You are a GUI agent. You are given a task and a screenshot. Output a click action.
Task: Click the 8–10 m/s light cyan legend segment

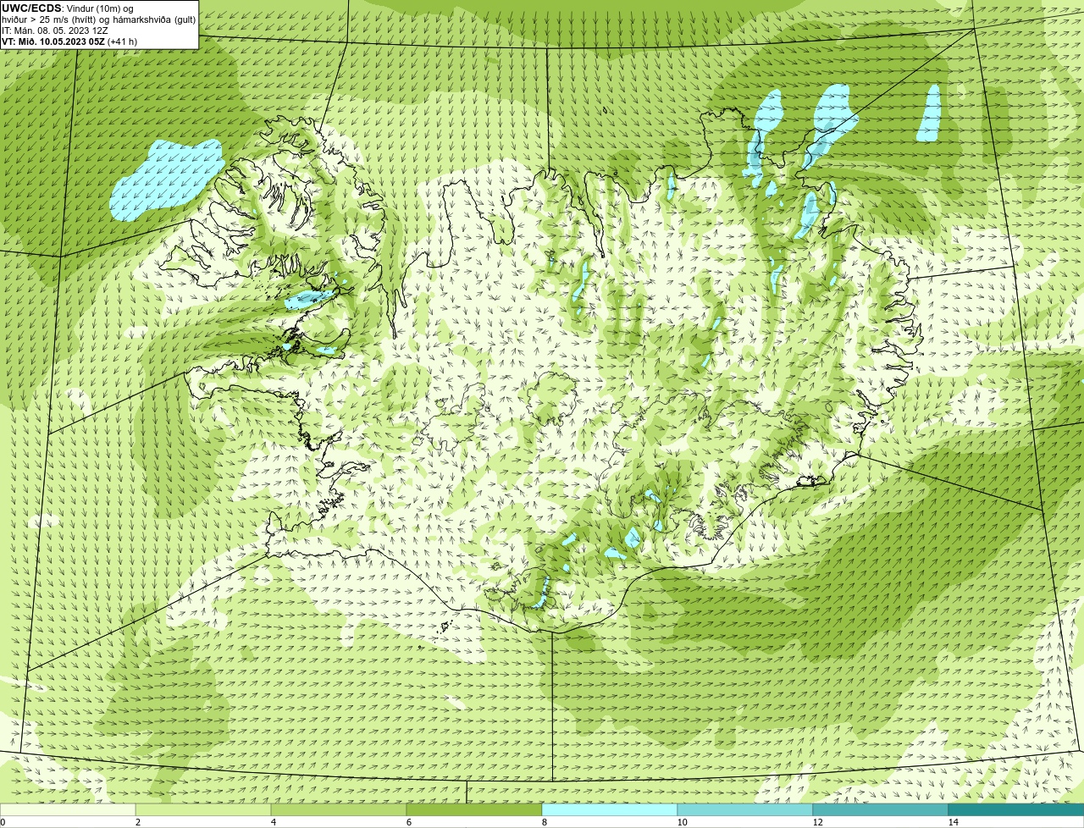[x=610, y=809]
